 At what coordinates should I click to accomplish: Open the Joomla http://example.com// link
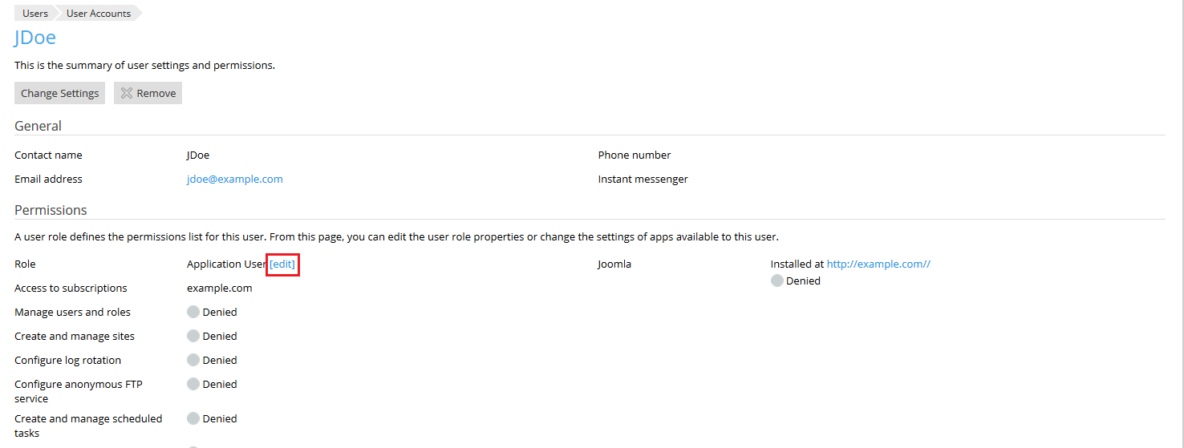878,264
